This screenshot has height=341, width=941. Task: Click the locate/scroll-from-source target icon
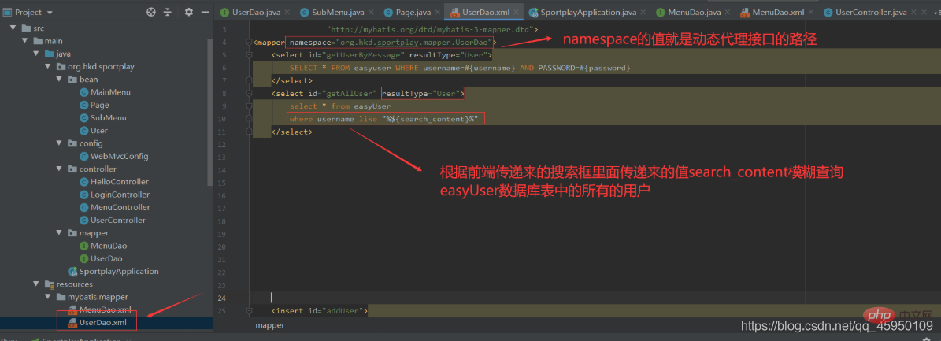point(150,12)
